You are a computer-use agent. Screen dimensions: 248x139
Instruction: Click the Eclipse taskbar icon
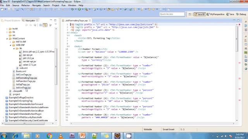pyautogui.click(x=117, y=136)
